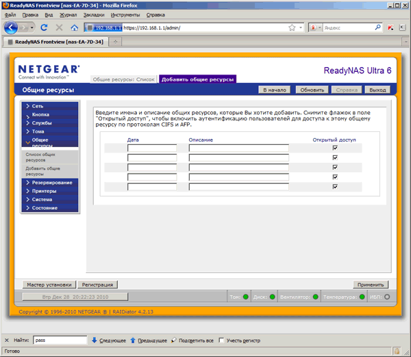This screenshot has height=357, width=411.
Task: Click the first Описание text field
Action: (238, 148)
